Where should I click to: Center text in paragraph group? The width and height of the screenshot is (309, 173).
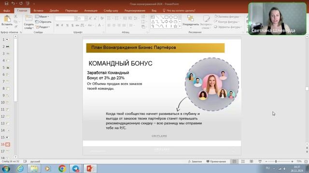[x=114, y=25]
